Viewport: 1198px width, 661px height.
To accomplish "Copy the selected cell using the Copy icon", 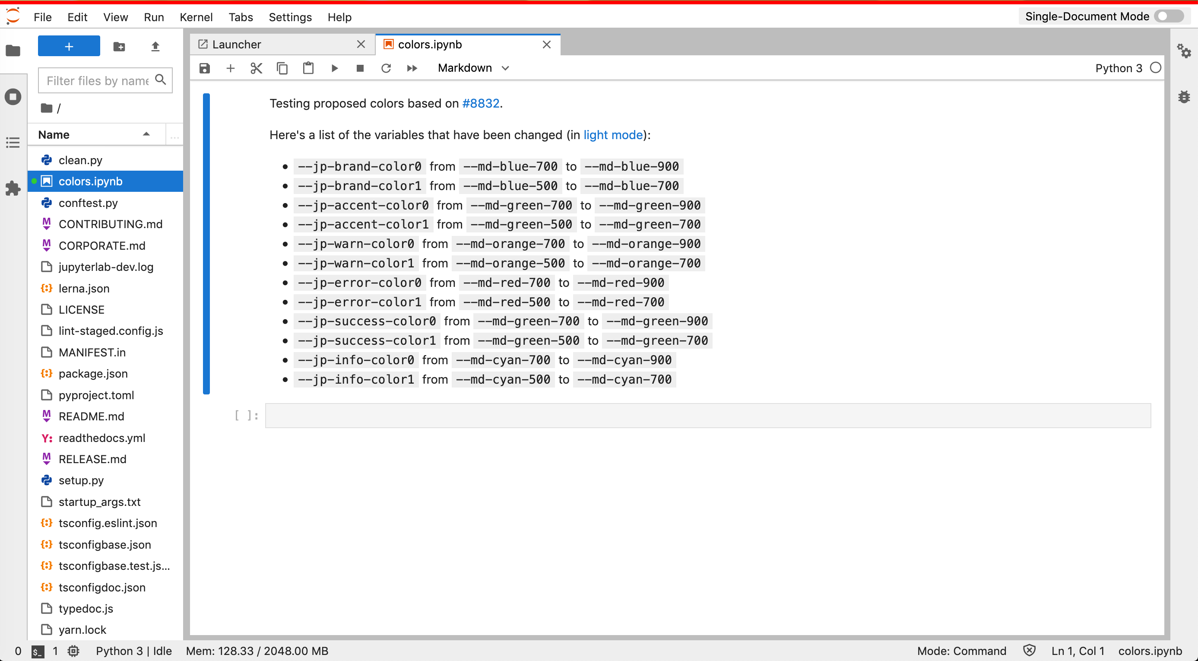I will coord(282,68).
